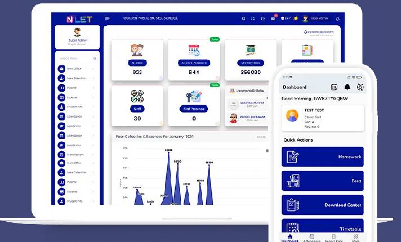Open the EN language dropdown

[286, 19]
